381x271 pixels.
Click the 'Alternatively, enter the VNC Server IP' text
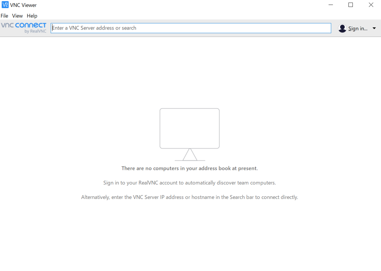[190, 197]
